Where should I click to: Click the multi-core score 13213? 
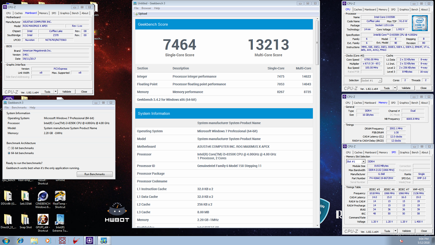point(268,44)
